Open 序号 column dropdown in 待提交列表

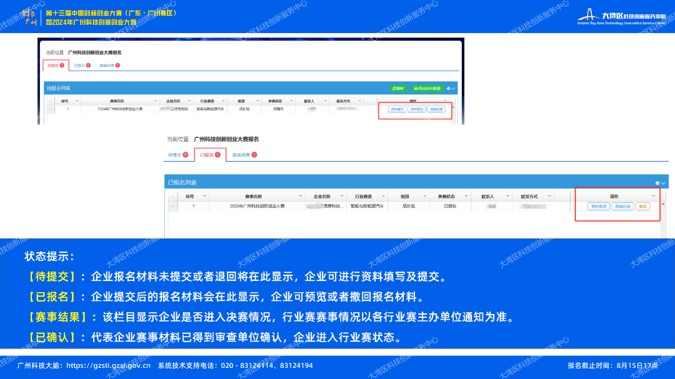click(77, 101)
